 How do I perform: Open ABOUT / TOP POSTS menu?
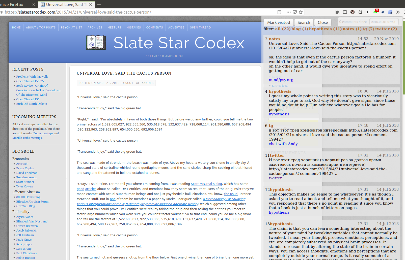tap(41, 27)
